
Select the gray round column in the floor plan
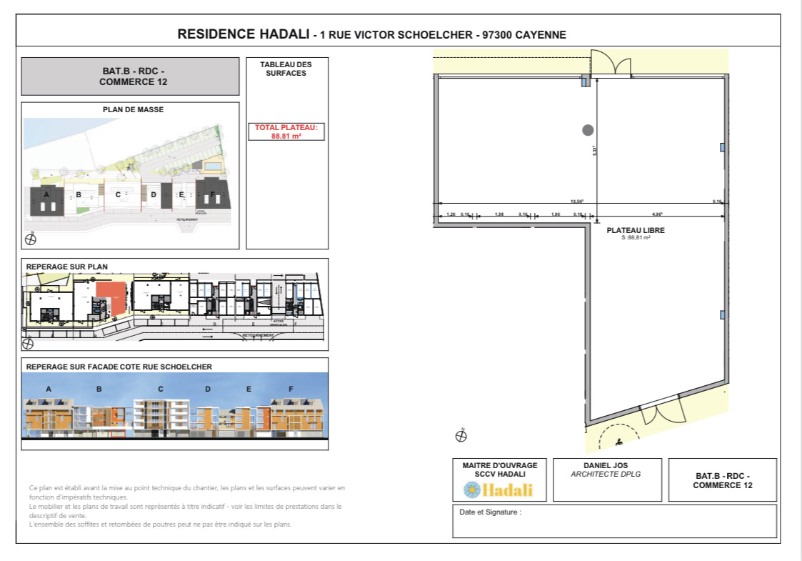coord(588,130)
